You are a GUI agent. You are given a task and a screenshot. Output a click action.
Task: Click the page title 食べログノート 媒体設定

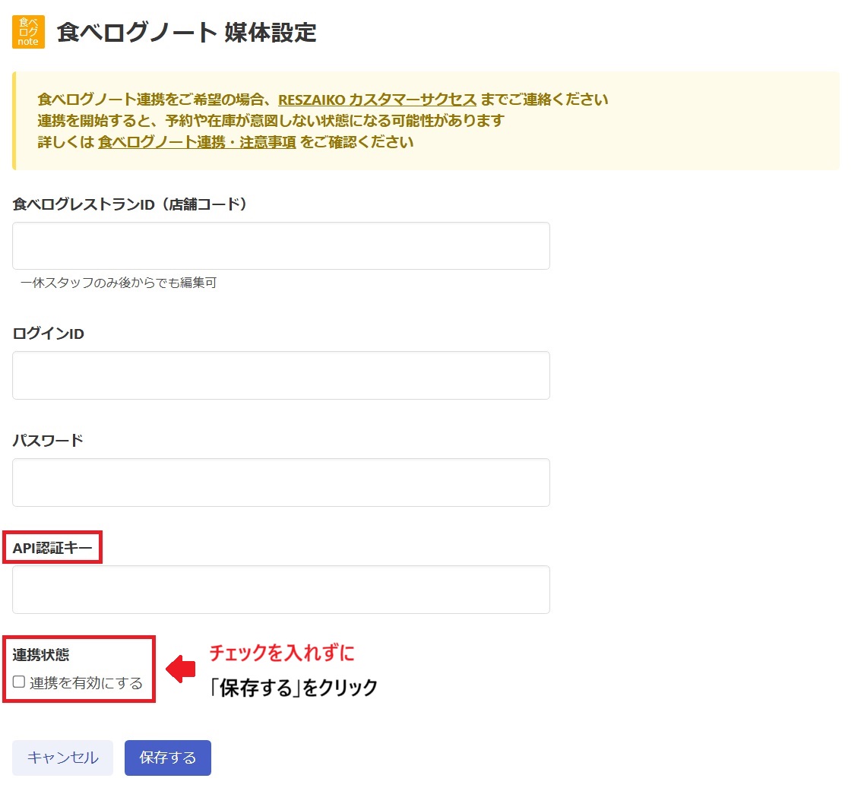click(186, 33)
